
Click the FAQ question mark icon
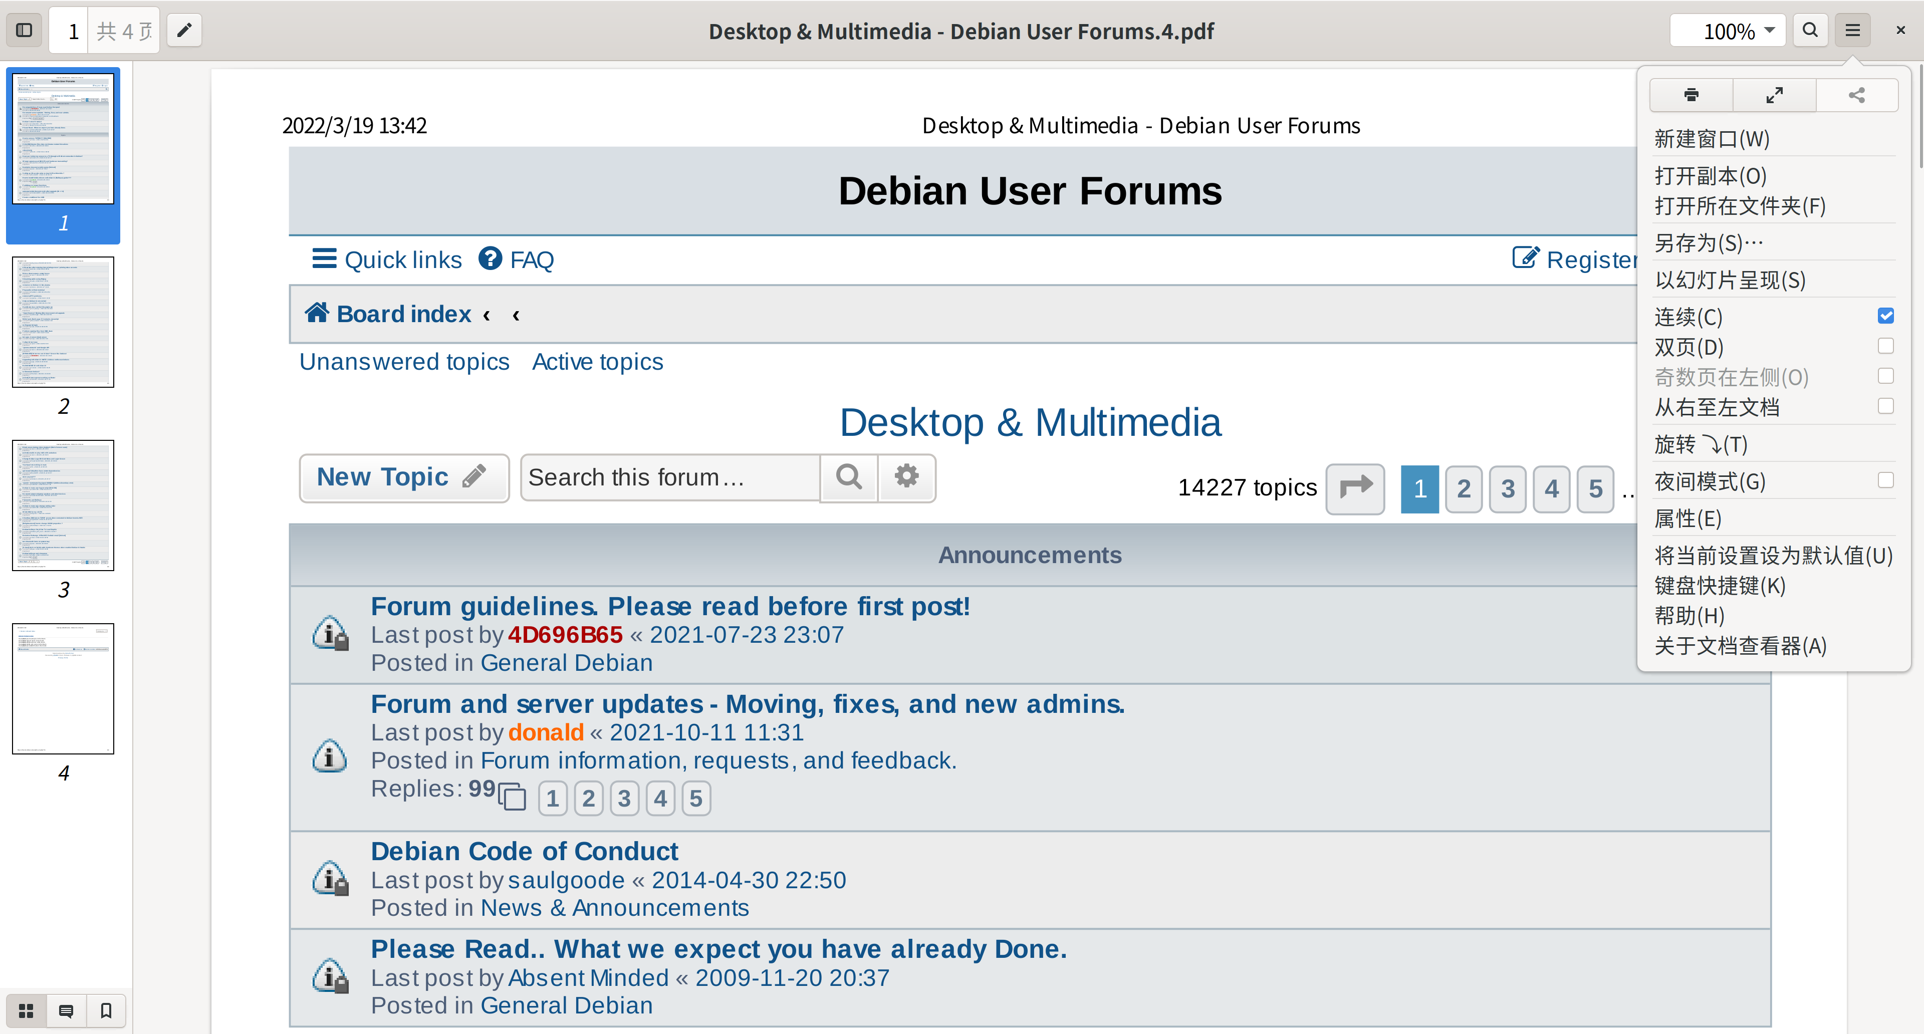[490, 258]
